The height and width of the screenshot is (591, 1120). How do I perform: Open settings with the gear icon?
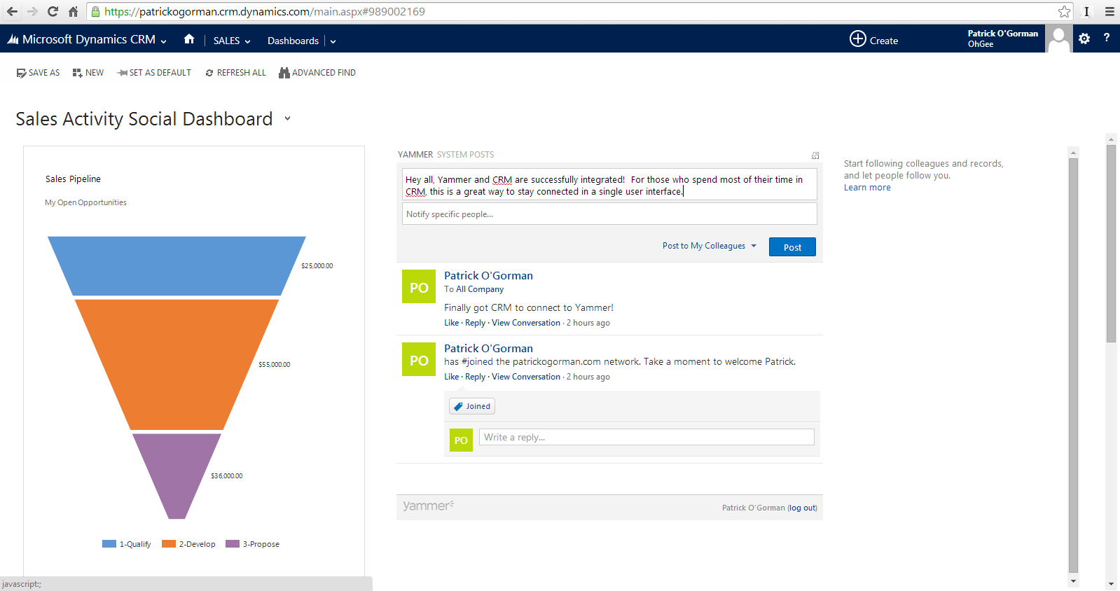(x=1084, y=39)
